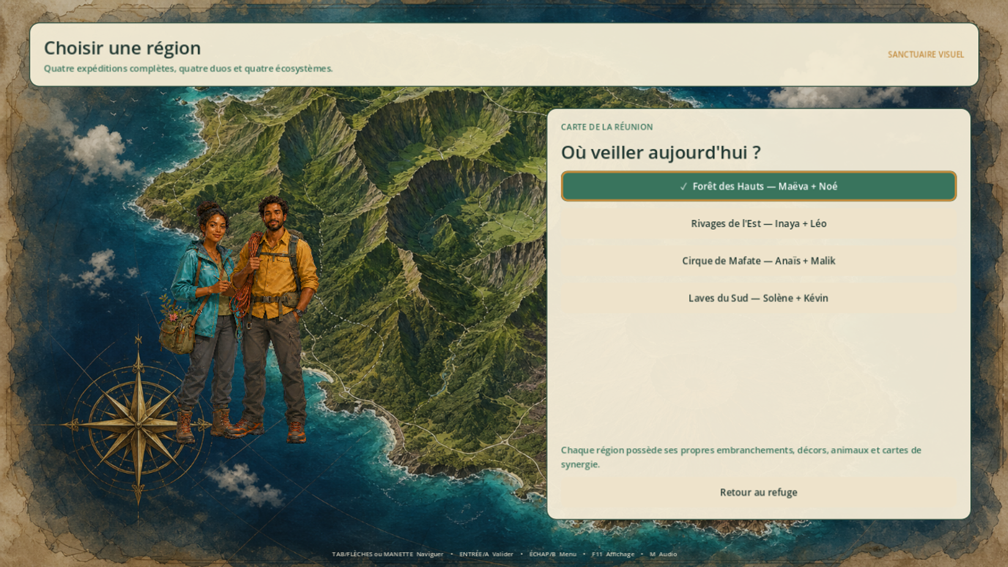Click the checkmark on Forêt des Hauts
This screenshot has width=1008, height=567.
click(x=684, y=187)
